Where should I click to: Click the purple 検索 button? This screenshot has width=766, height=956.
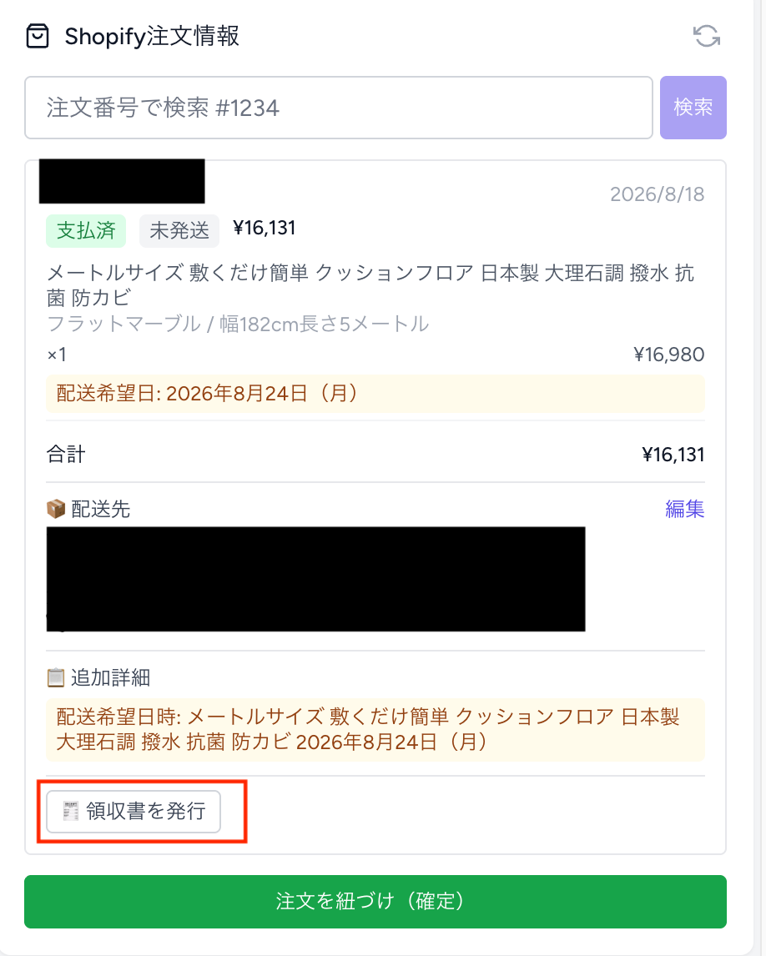(693, 108)
